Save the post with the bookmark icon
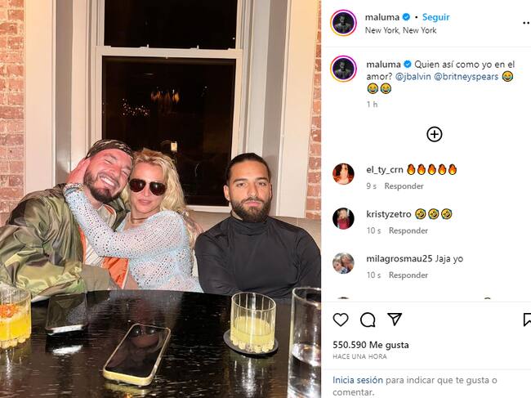The height and width of the screenshot is (398, 531). click(x=527, y=320)
